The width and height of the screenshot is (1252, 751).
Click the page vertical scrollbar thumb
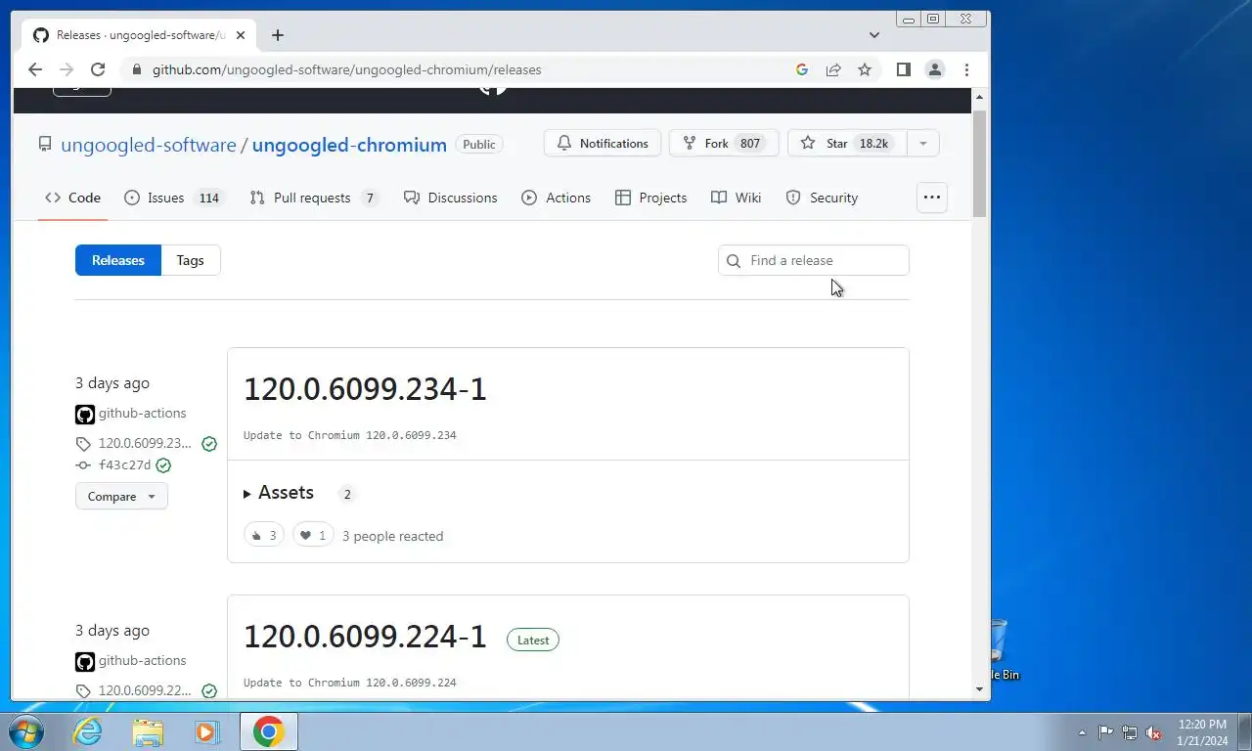pos(980,163)
